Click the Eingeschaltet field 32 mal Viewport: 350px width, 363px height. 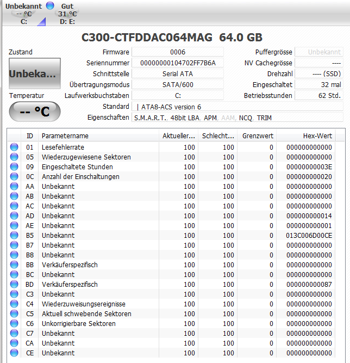pyautogui.click(x=319, y=84)
